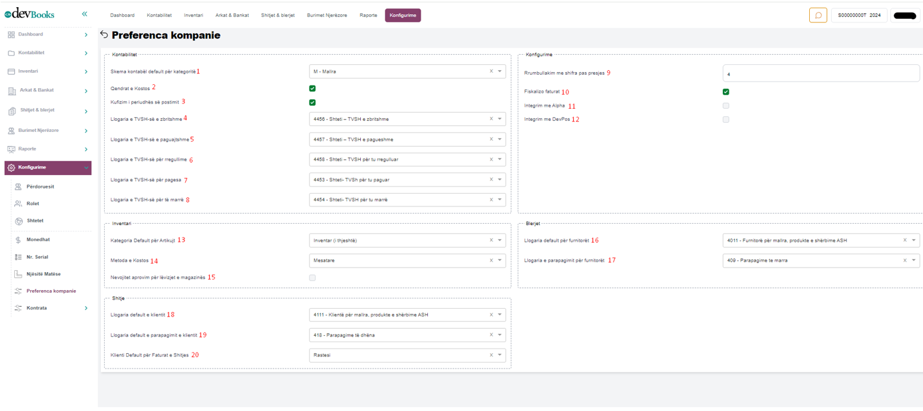Click the S00000000T 2024 company button
Screen dimensions: 923x411
coord(859,15)
